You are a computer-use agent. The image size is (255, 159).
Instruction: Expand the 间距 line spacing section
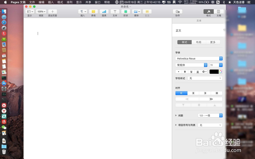[176, 115]
